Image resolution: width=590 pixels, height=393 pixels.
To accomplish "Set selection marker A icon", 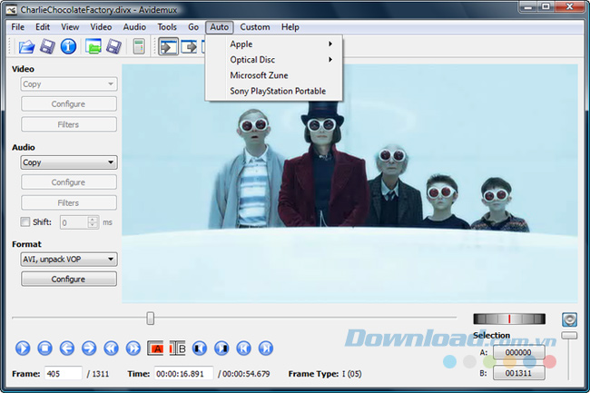I will pos(156,348).
